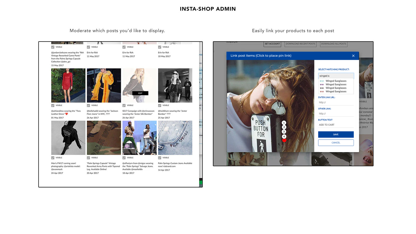This screenshot has height=234, width=416.
Task: Click 'Easily link your products to each post'
Action: click(293, 31)
